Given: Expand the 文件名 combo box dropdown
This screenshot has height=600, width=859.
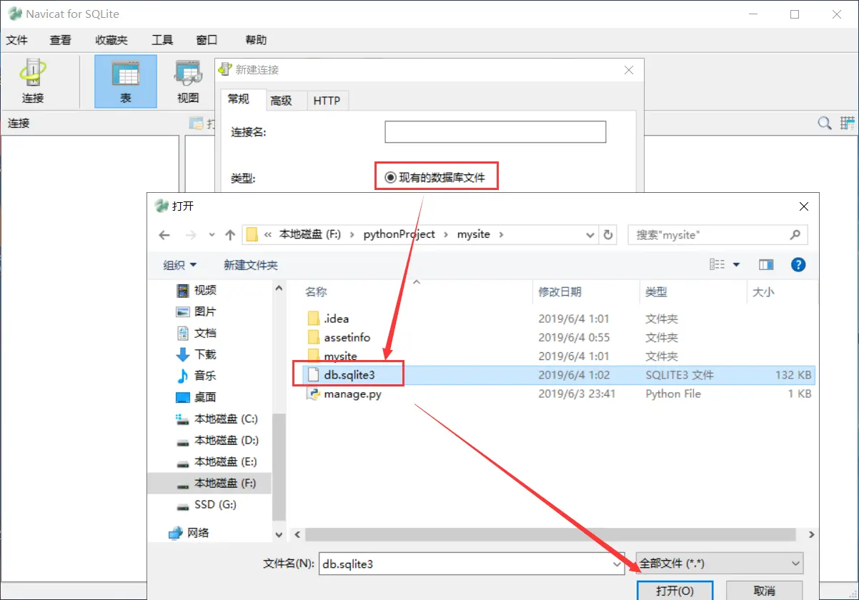Looking at the screenshot, I should [x=617, y=564].
